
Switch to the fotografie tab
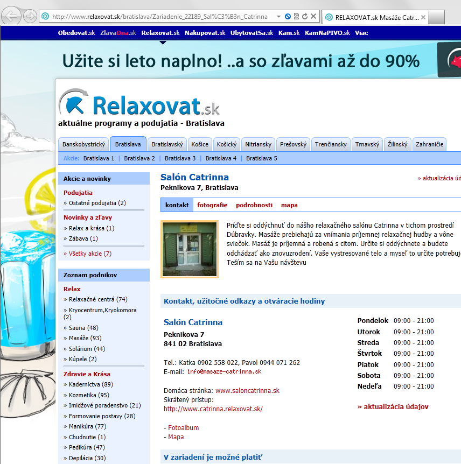[212, 205]
